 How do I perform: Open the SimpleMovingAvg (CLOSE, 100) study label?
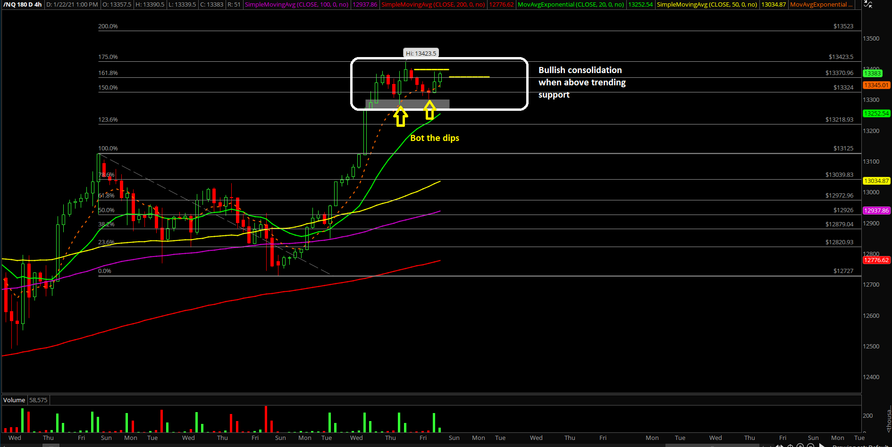[296, 4]
